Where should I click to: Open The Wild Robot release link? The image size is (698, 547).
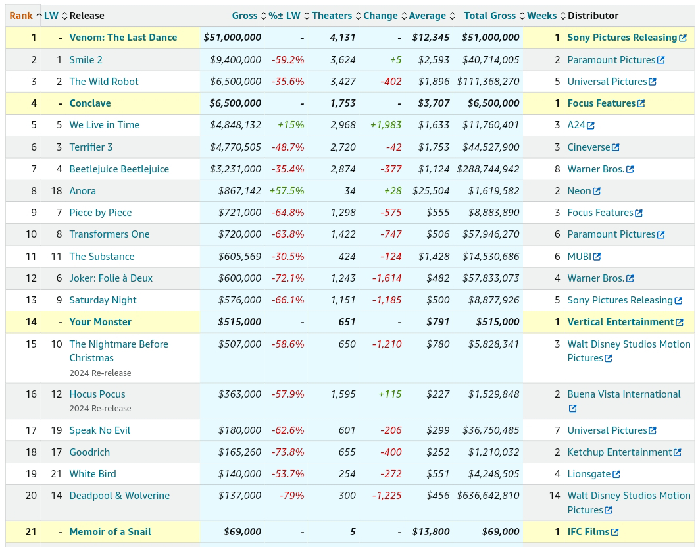[x=104, y=82]
